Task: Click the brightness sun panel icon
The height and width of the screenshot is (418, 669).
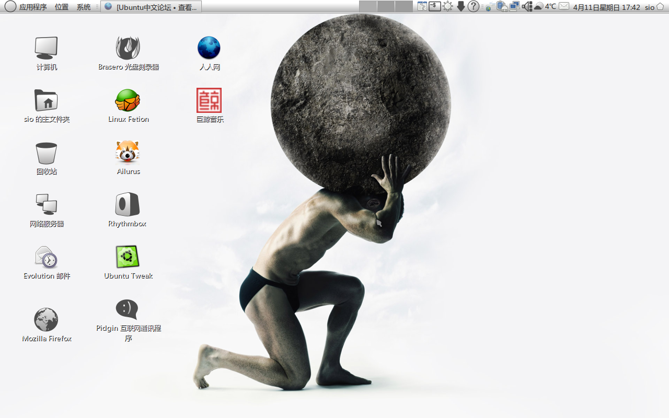Action: pyautogui.click(x=448, y=6)
